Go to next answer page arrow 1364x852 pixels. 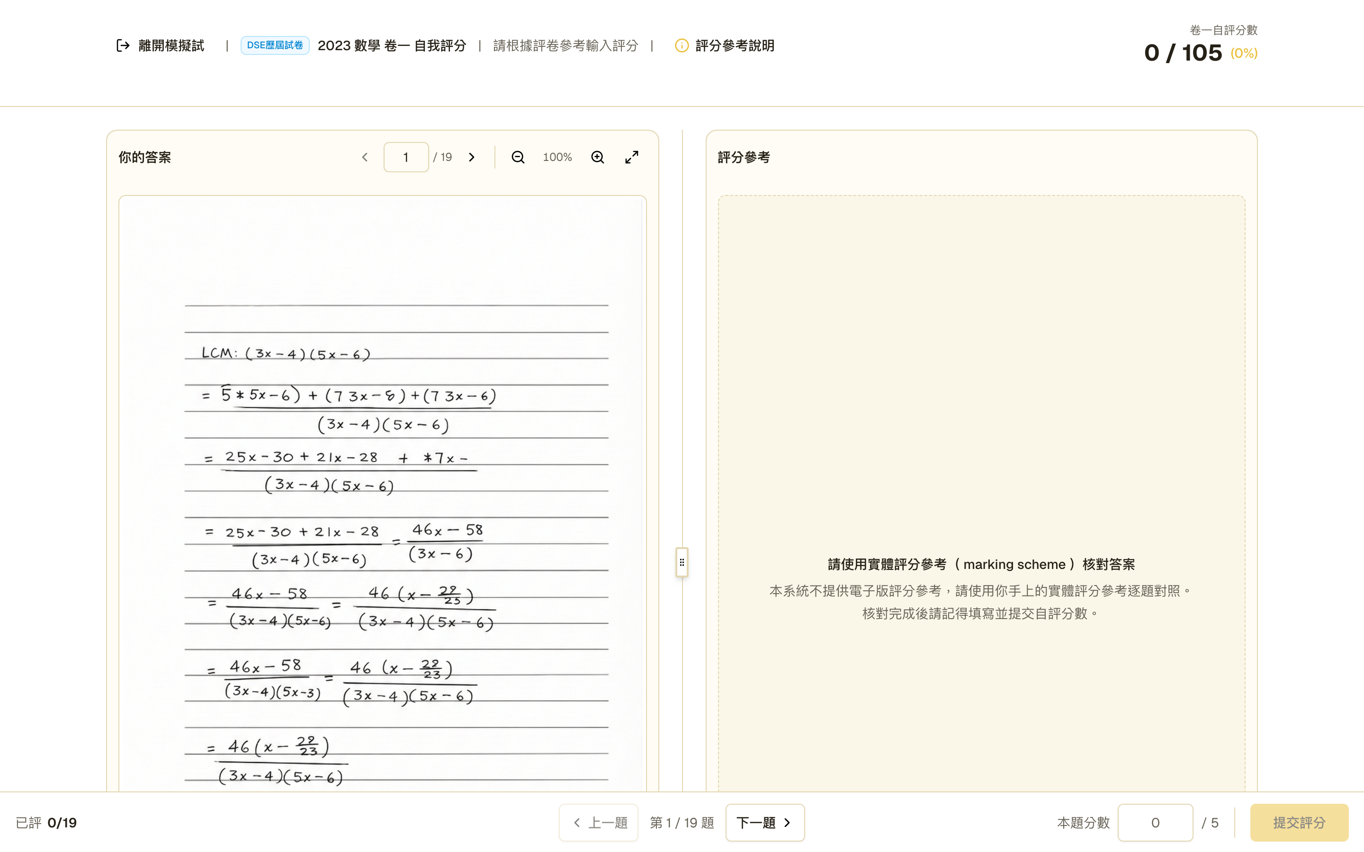point(472,157)
